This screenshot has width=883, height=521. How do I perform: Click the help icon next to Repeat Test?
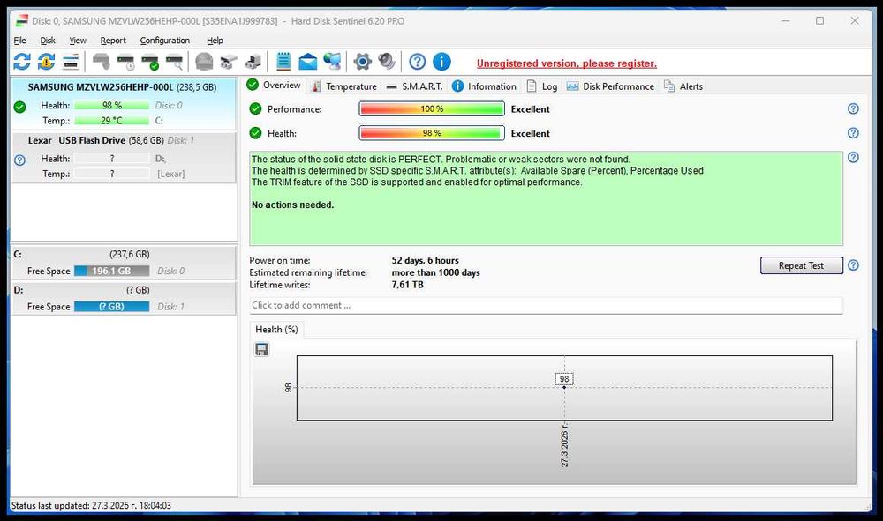tap(853, 265)
